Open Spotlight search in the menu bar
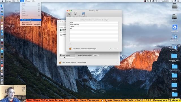The height and width of the screenshot is (102, 181). coord(172,1)
